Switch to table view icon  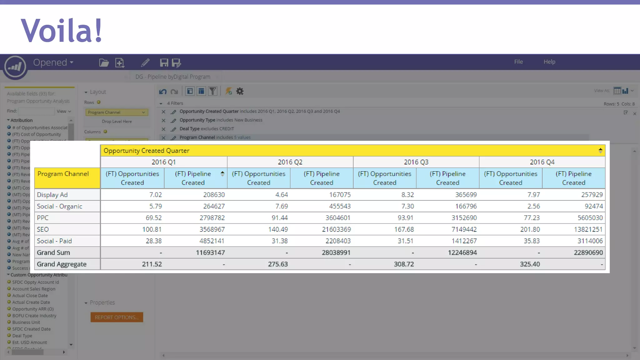coord(617,91)
